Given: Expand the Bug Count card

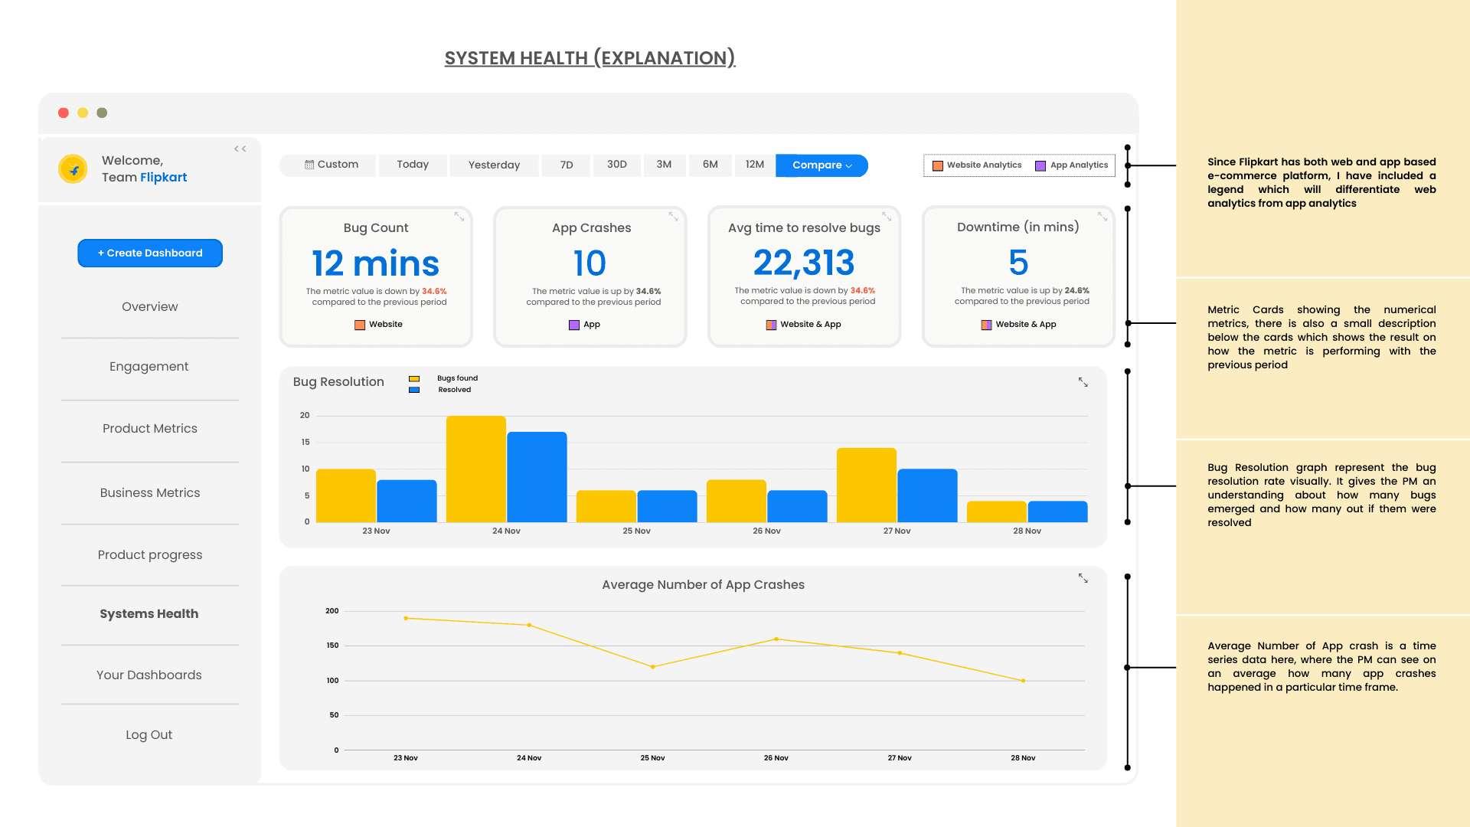Looking at the screenshot, I should (459, 217).
